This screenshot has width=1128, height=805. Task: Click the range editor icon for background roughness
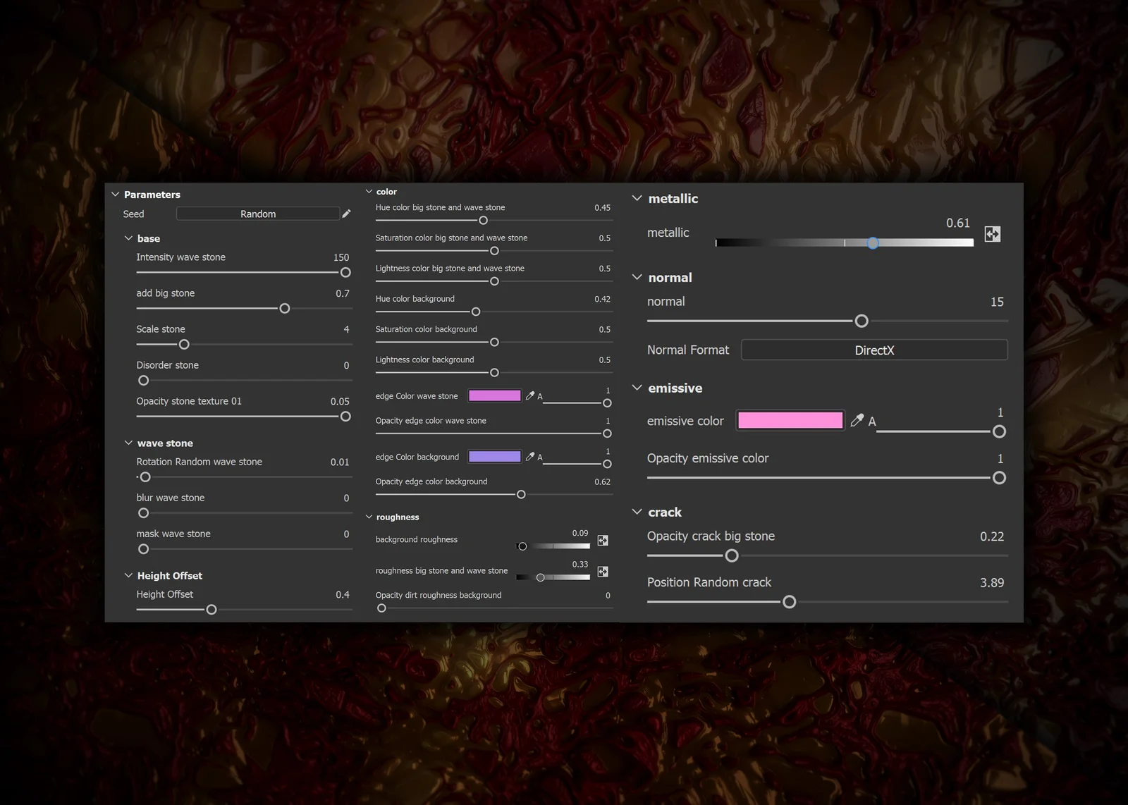[603, 539]
